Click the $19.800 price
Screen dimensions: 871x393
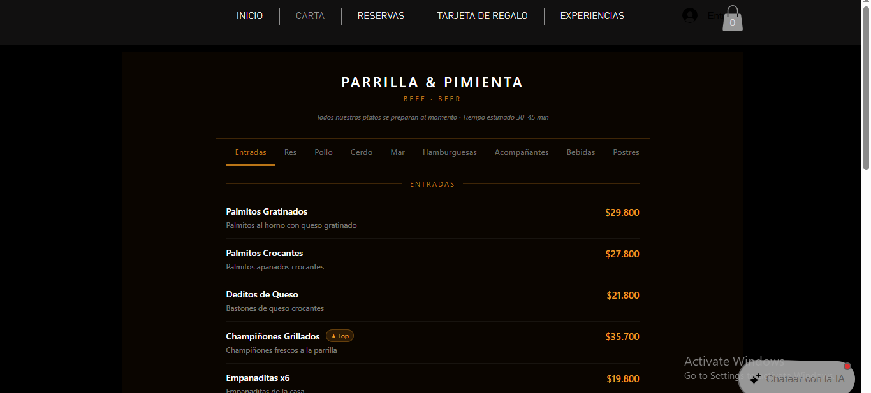[x=623, y=379]
